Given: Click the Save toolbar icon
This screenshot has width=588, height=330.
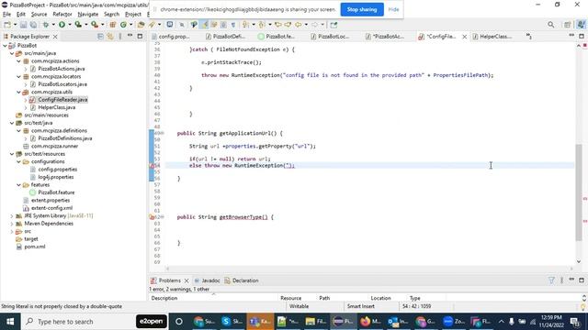Looking at the screenshot, I should 23,25.
